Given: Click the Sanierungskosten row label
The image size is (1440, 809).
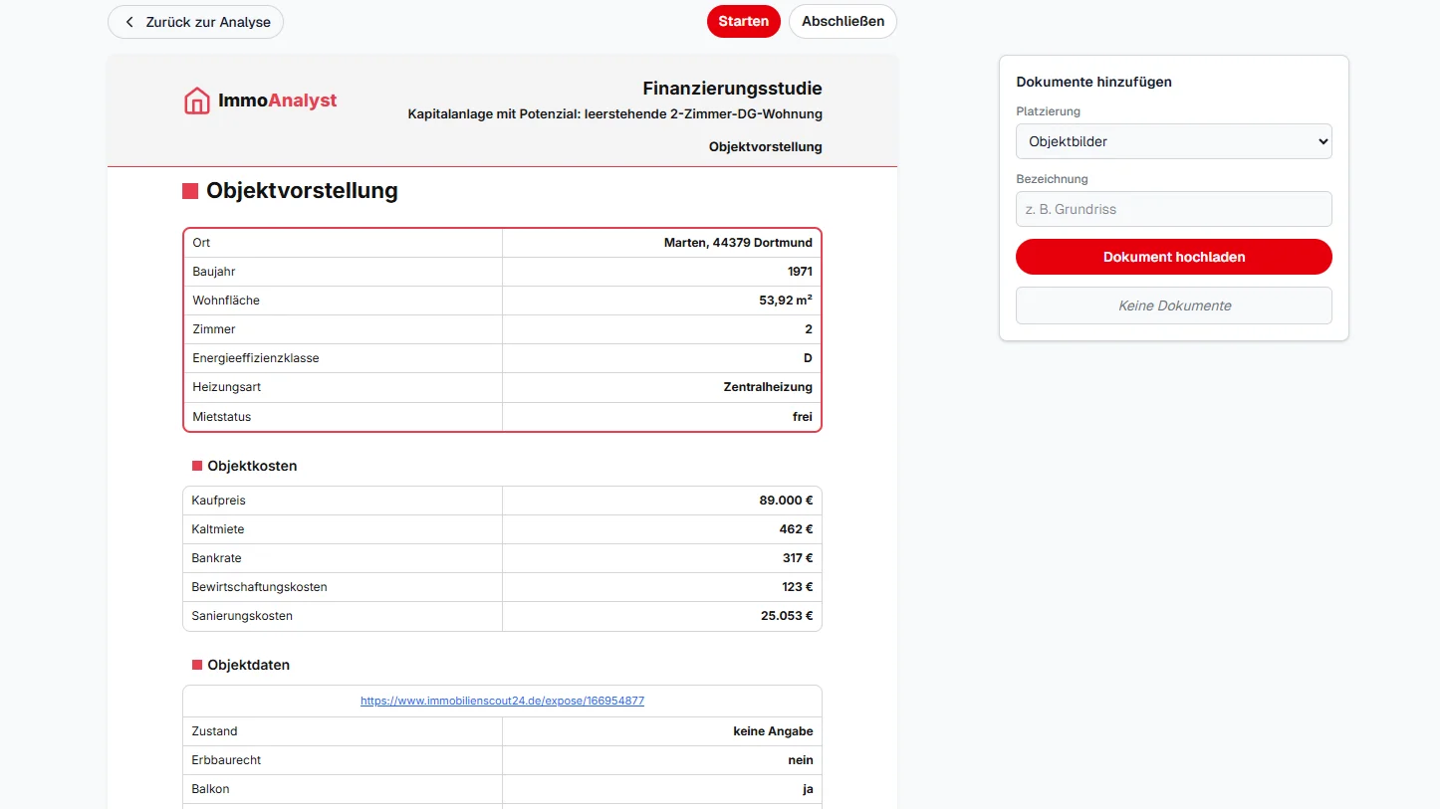Looking at the screenshot, I should tap(242, 616).
